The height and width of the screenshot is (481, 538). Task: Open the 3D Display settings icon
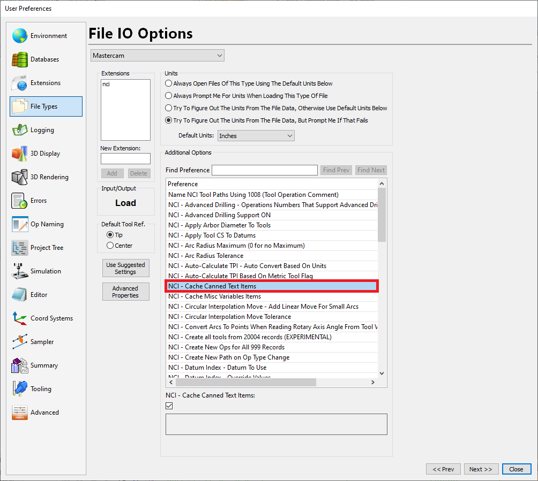20,154
